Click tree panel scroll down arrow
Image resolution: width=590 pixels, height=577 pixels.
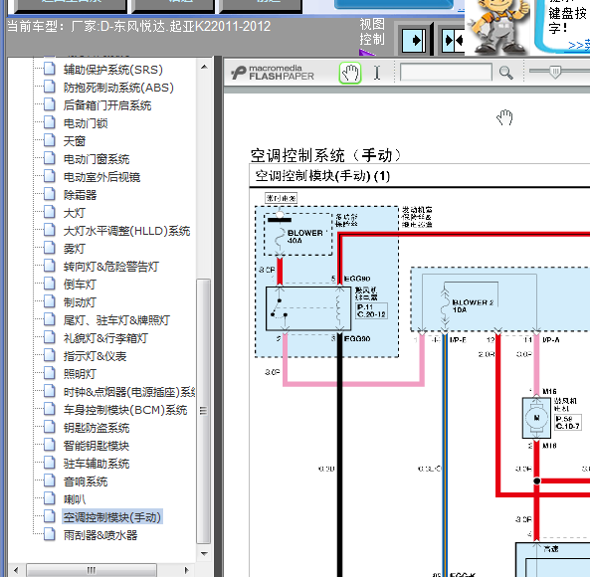(204, 553)
